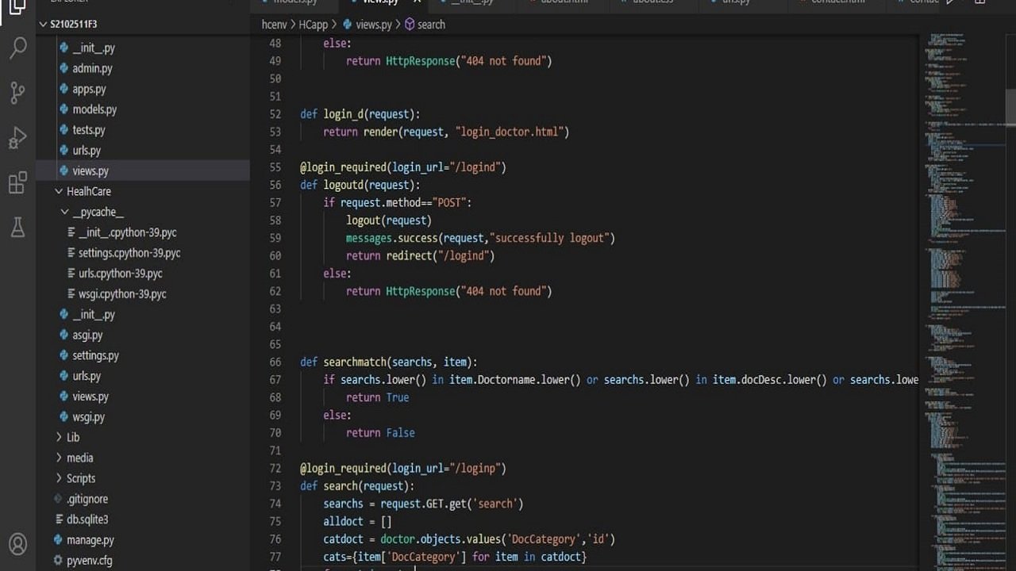This screenshot has width=1016, height=571.
Task: Open the Testing flask view
Action: 17,228
